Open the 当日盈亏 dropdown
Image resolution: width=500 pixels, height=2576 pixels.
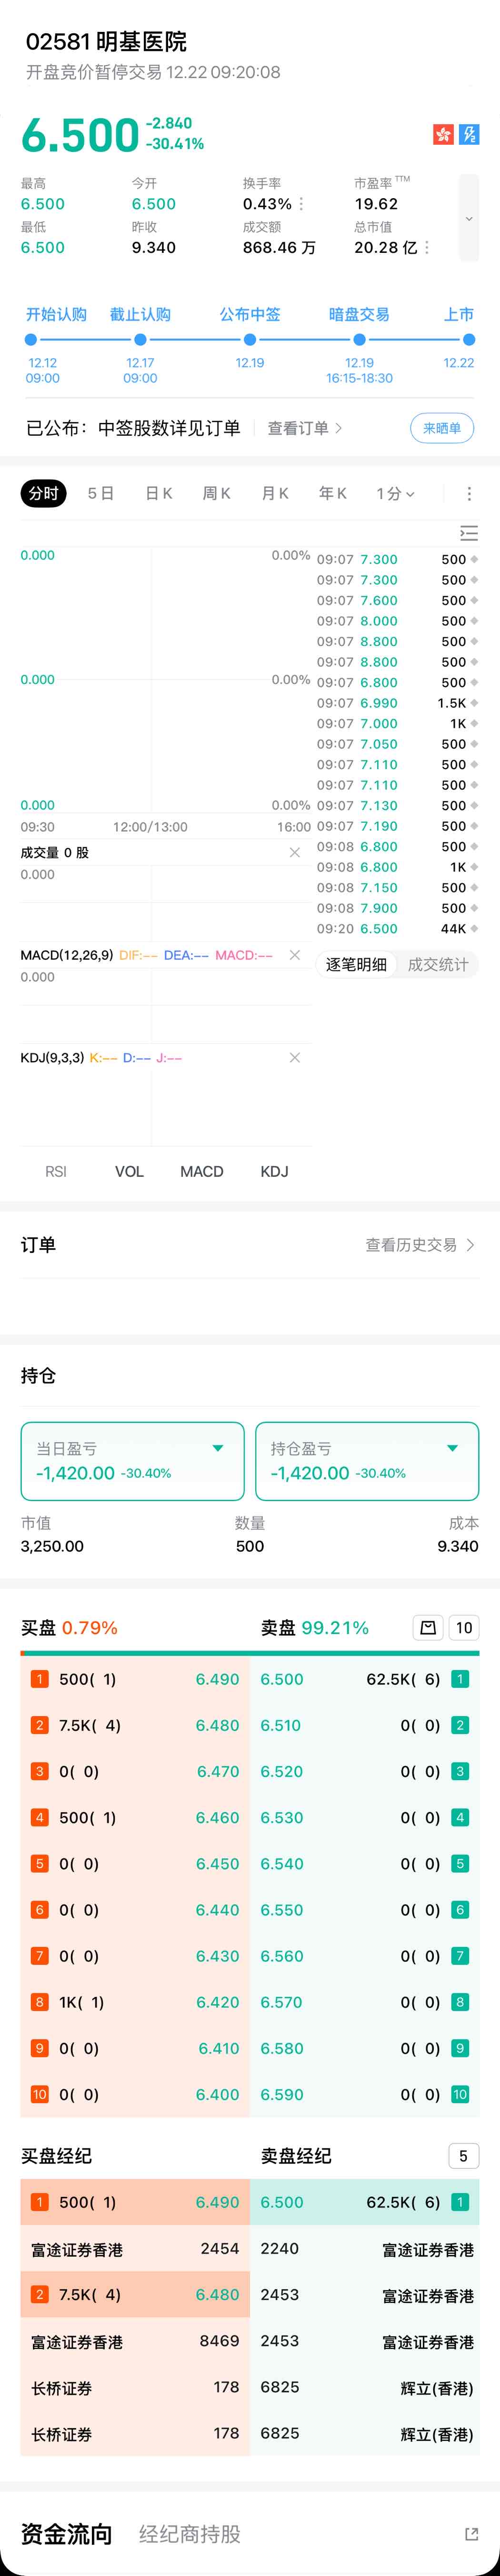(218, 1448)
